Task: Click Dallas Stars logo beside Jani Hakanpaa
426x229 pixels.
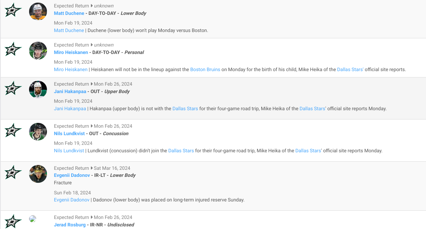Action: click(13, 88)
